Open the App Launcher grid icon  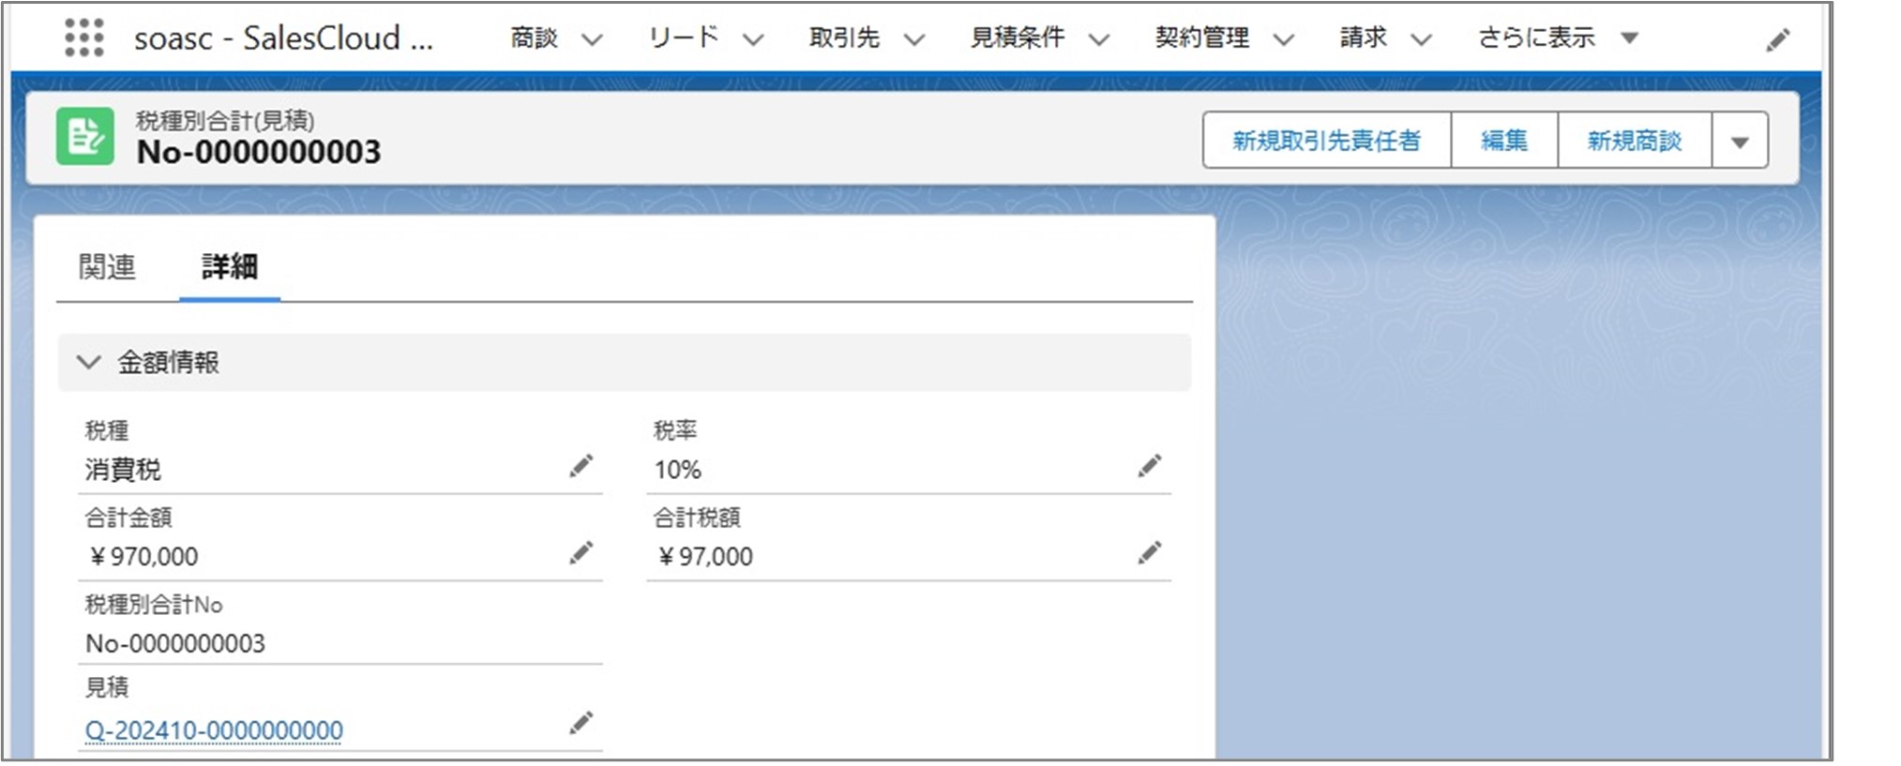tap(83, 38)
